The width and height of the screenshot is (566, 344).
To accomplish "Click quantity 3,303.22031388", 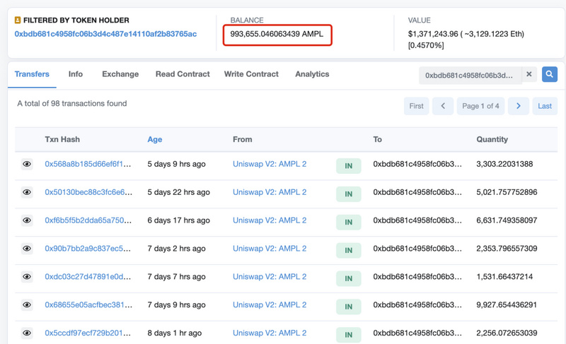I will tap(504, 164).
